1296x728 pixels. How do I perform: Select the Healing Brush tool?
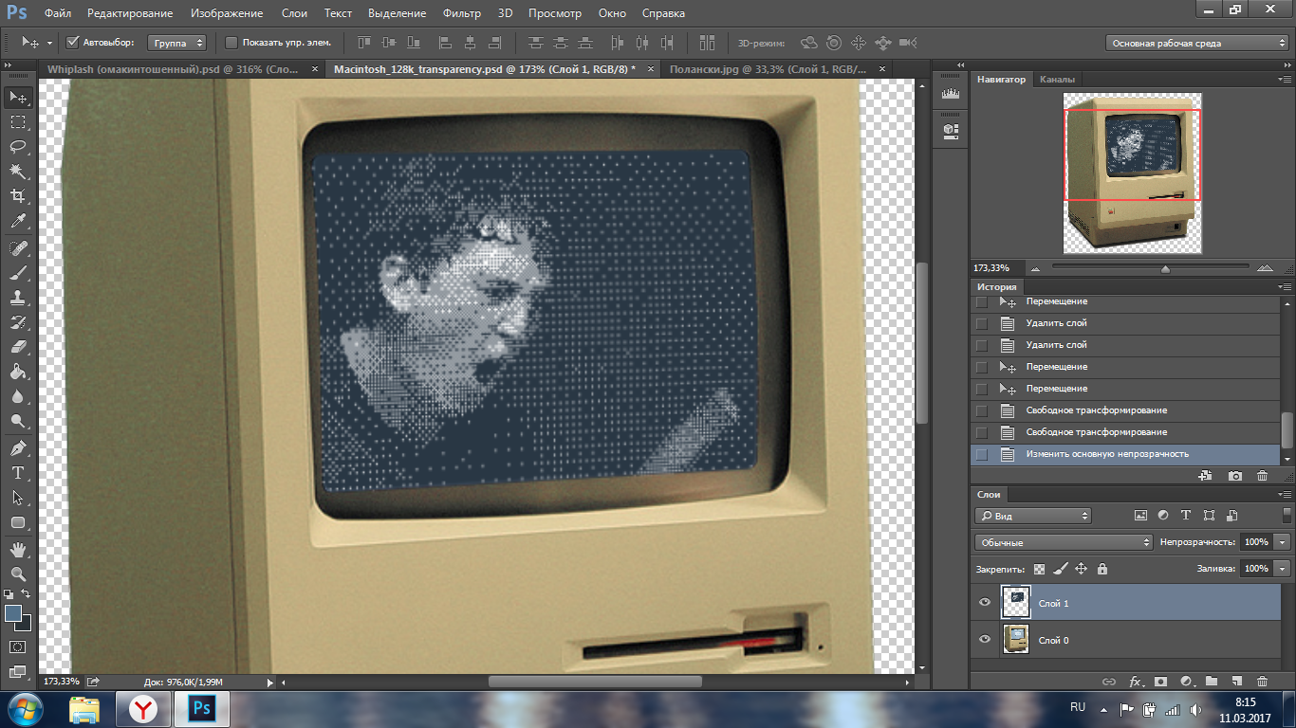tap(18, 248)
